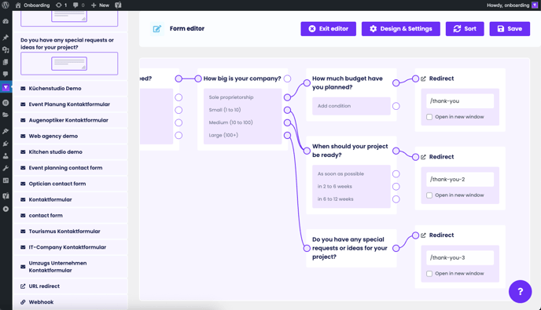Click the /thank-you-3 redirect URL field

460,257
